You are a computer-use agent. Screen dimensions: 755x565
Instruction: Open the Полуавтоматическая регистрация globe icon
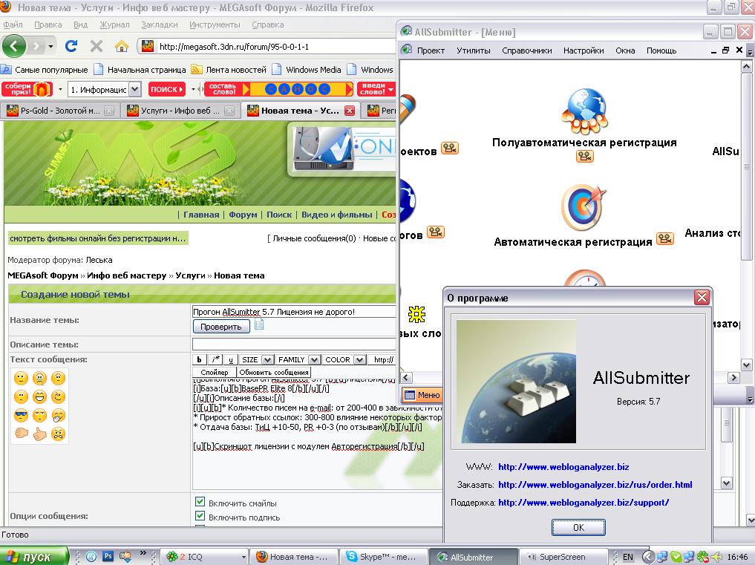click(584, 111)
